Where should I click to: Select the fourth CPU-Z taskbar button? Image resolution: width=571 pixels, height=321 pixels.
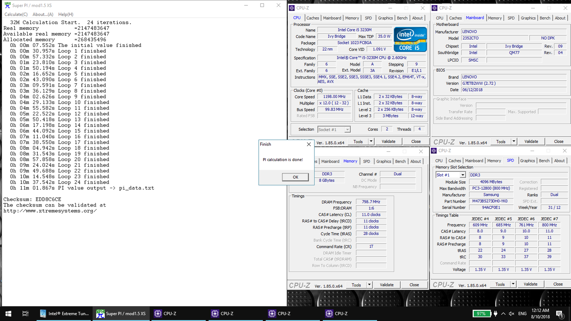[349, 314]
